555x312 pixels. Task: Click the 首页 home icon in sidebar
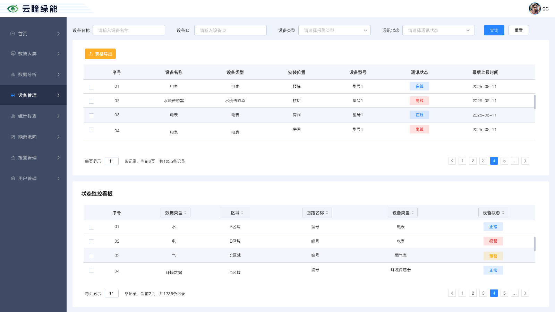13,34
